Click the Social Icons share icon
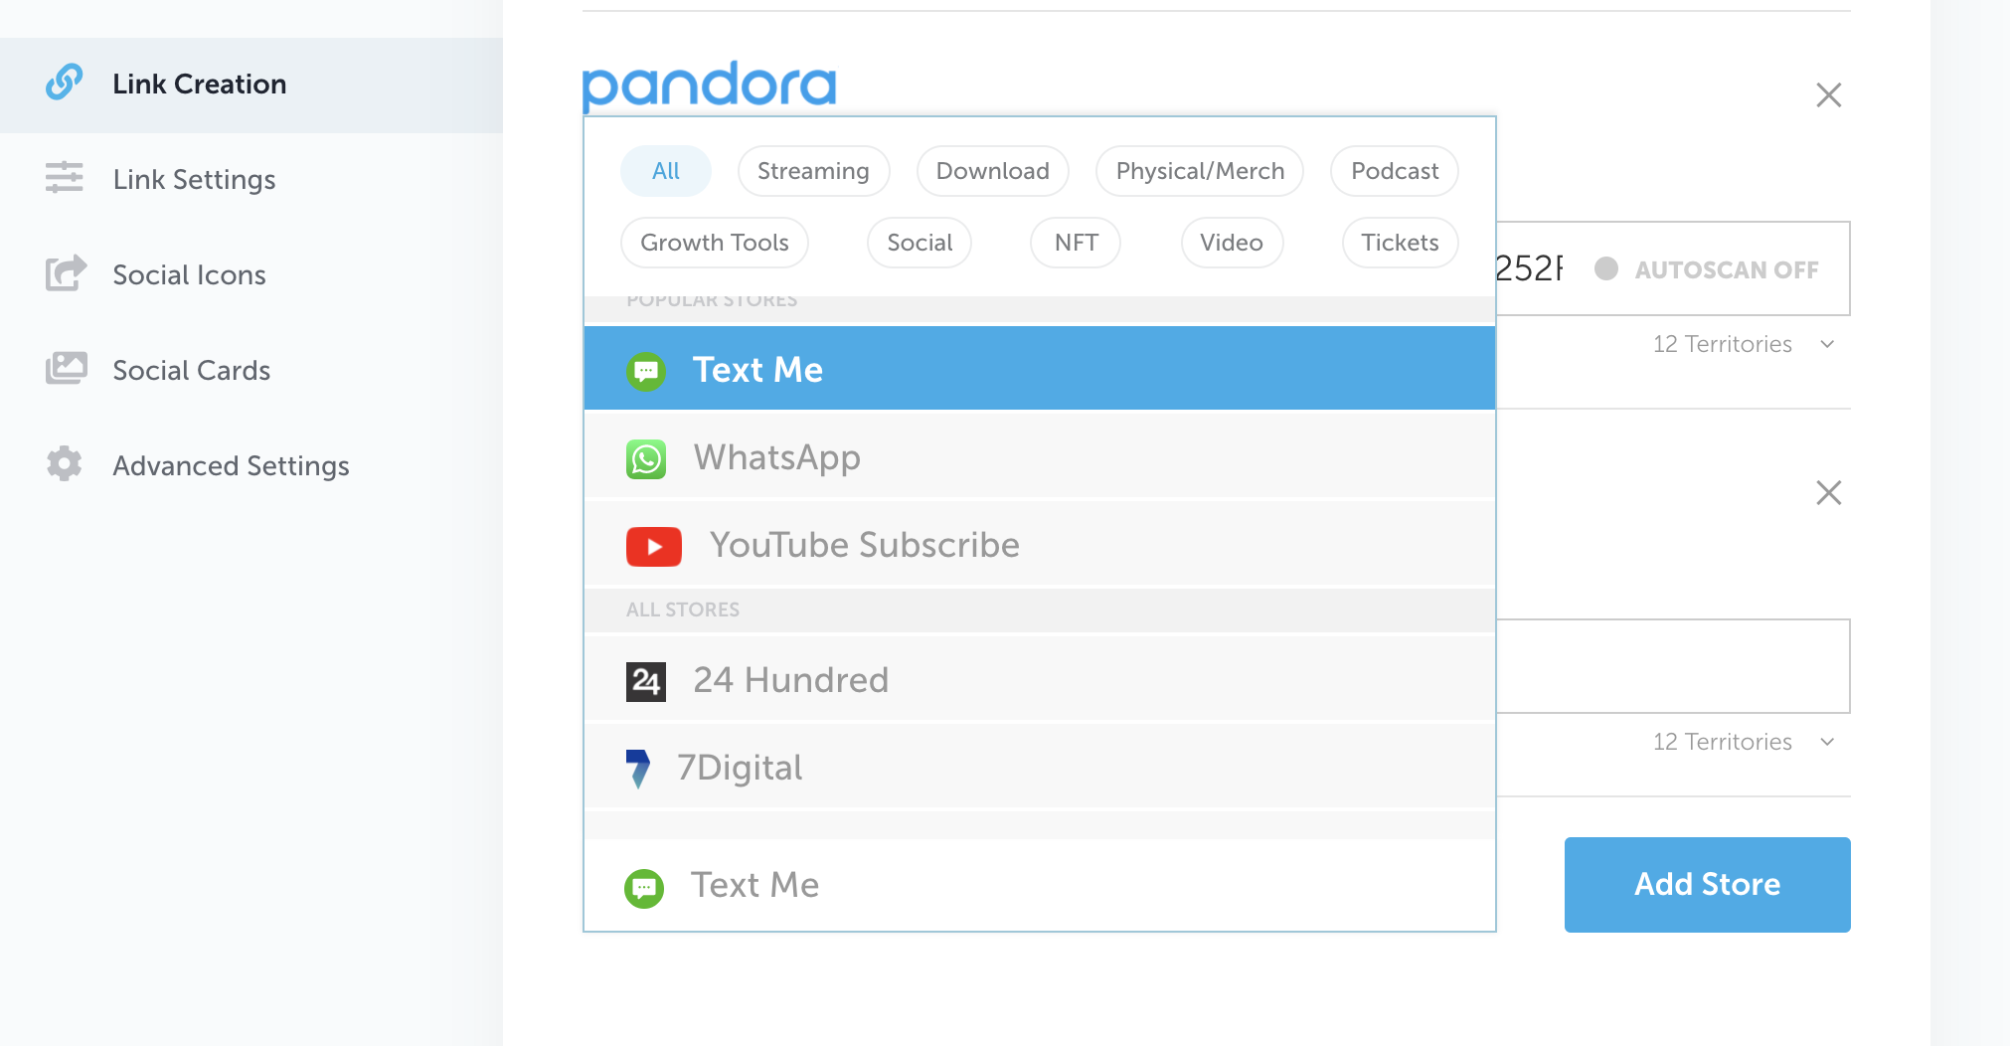The width and height of the screenshot is (2010, 1046). pos(66,273)
